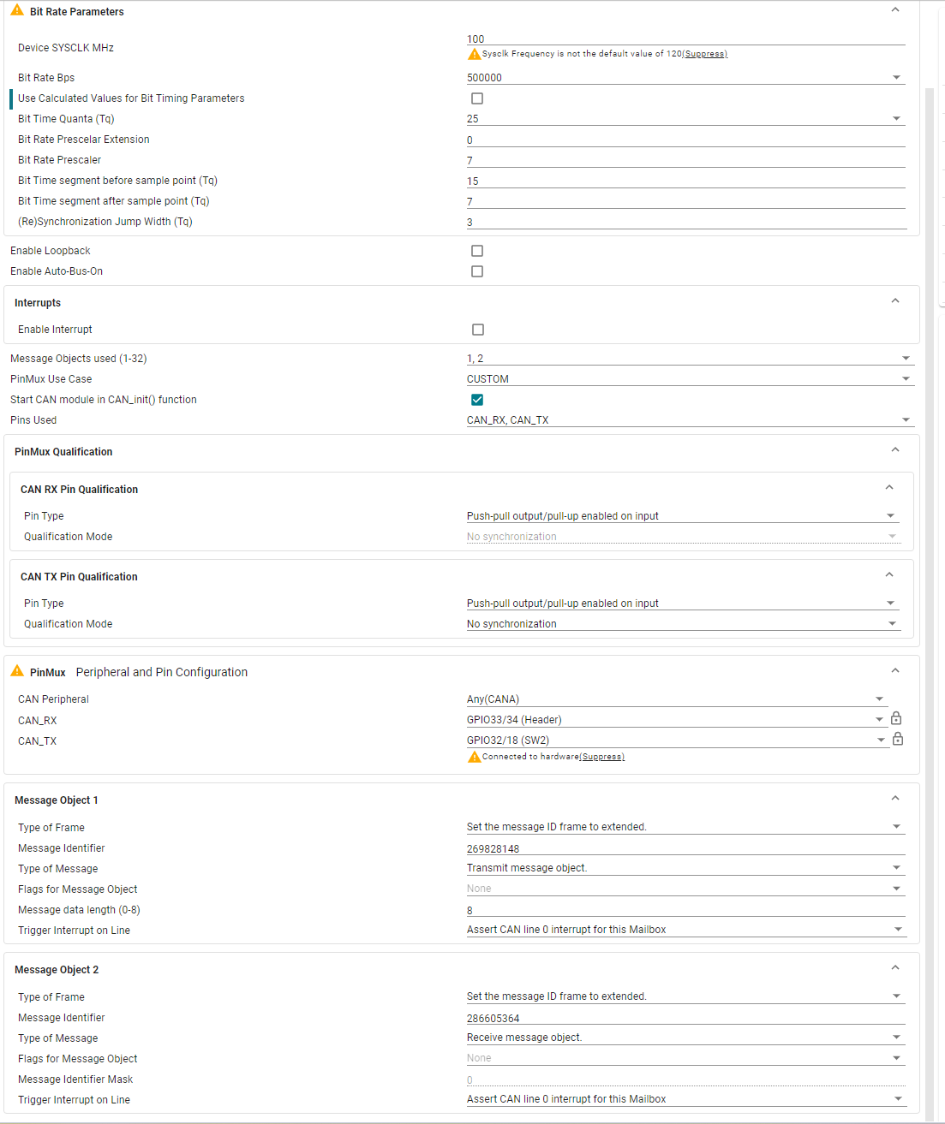Edit the Synchronization Jump Width field

pyautogui.click(x=685, y=223)
